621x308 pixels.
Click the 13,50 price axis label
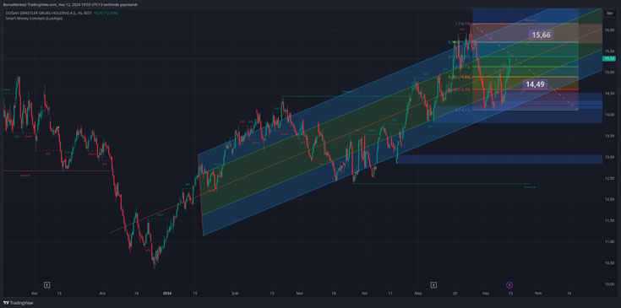point(610,136)
